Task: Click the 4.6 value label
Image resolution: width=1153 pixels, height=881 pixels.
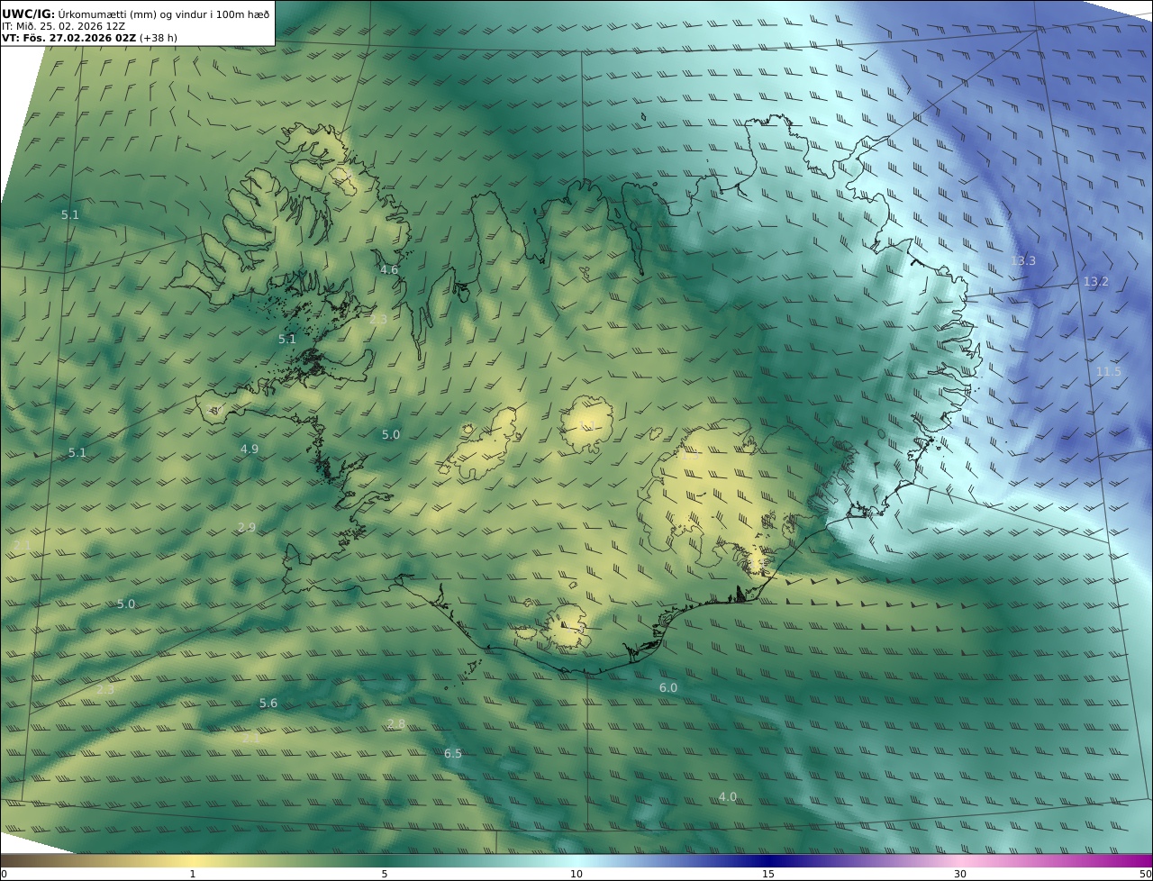Action: (x=389, y=270)
